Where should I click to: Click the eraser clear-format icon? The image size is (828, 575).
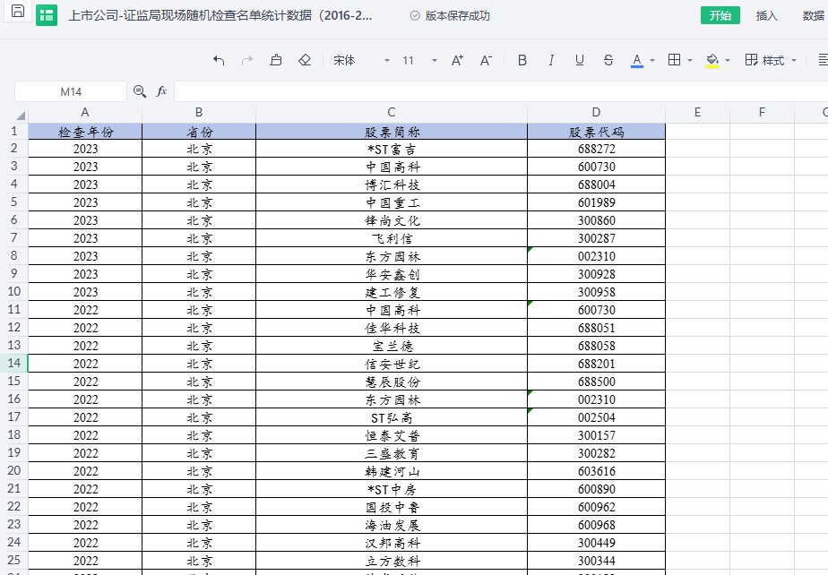tap(305, 60)
